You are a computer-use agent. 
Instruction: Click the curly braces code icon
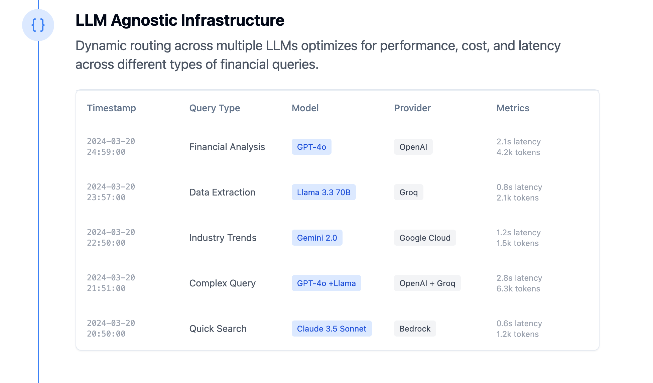coord(38,25)
